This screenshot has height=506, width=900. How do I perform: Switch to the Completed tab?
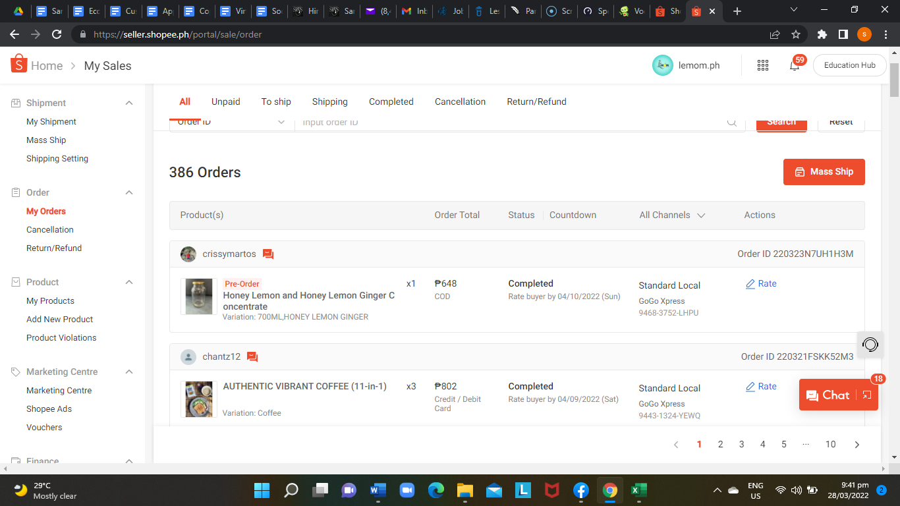[x=391, y=101]
